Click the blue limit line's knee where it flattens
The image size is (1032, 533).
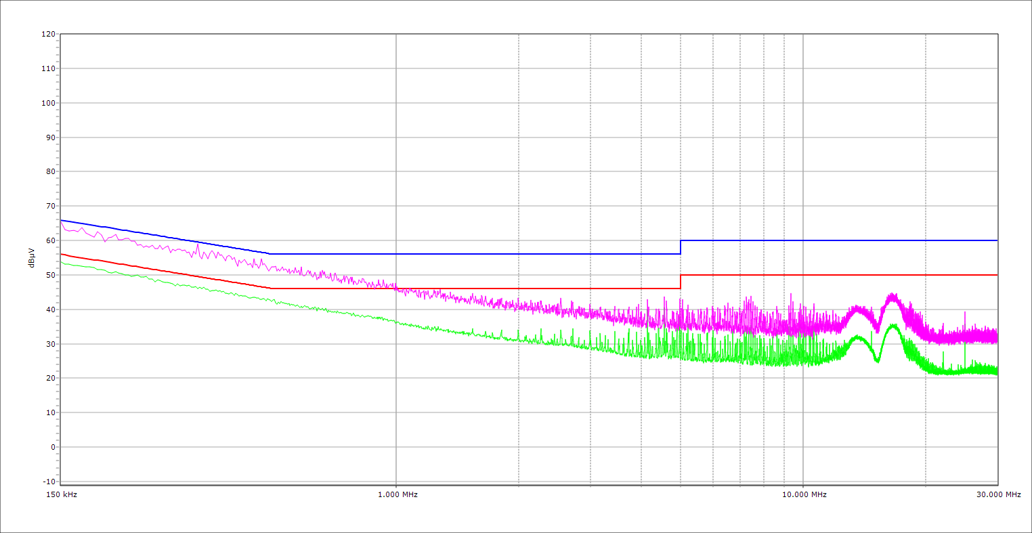click(x=270, y=254)
